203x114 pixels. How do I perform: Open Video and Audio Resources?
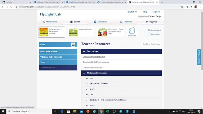click(58, 57)
